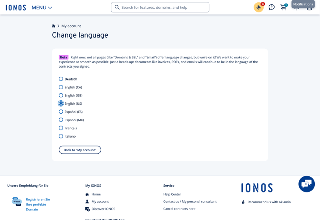Open Help Center footer link
The width and height of the screenshot is (320, 220).
(x=172, y=194)
